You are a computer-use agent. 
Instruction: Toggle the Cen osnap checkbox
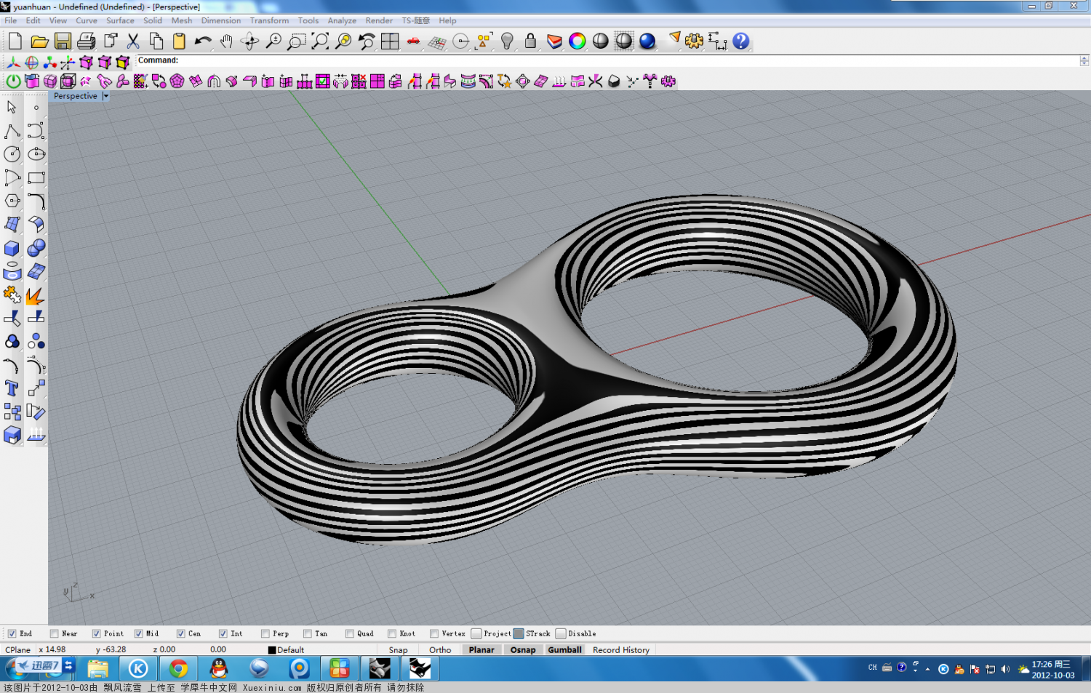click(x=180, y=634)
